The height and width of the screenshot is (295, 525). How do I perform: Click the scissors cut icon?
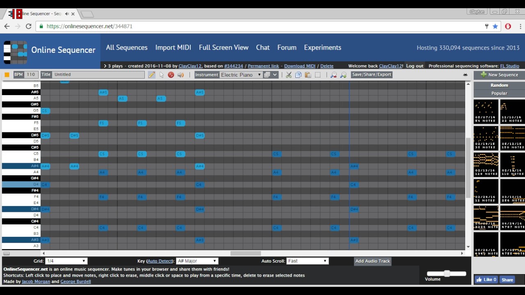(x=289, y=75)
